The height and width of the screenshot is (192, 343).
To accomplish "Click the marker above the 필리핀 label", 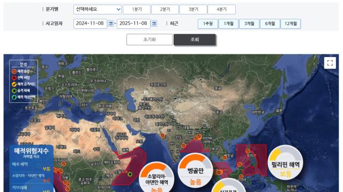I will click(248, 151).
